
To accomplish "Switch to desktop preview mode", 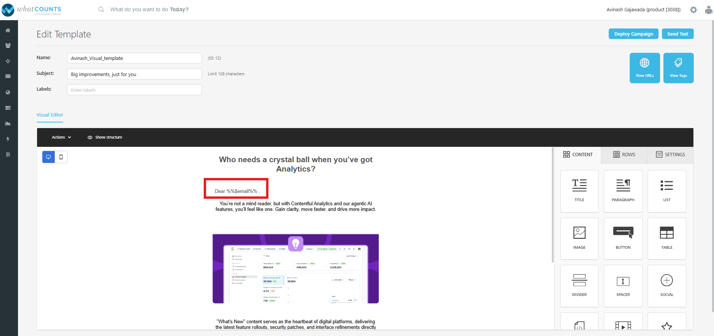I will point(48,157).
